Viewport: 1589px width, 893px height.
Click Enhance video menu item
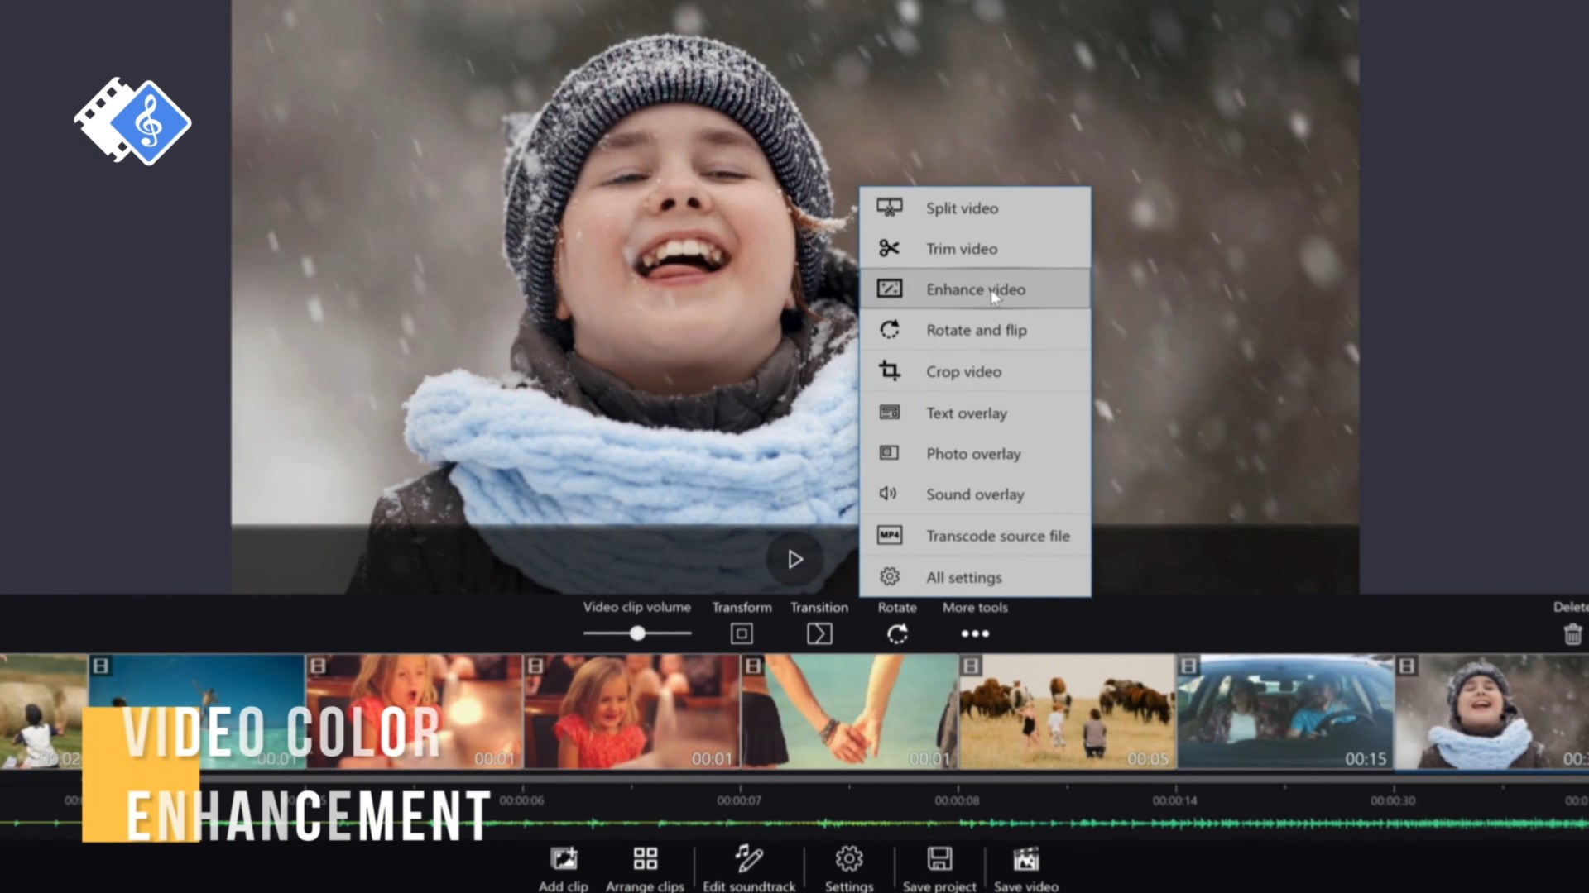tap(975, 289)
